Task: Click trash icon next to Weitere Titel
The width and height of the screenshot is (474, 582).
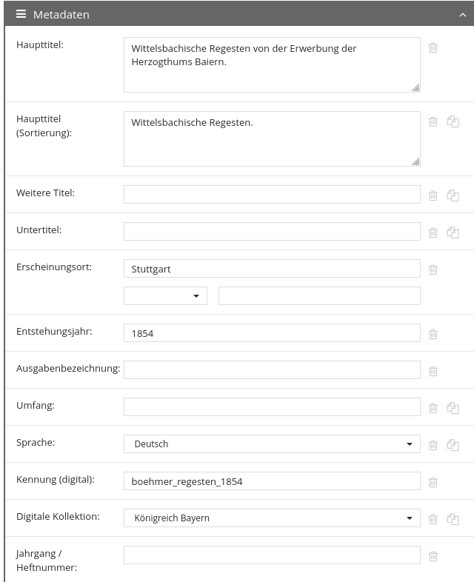Action: (433, 195)
